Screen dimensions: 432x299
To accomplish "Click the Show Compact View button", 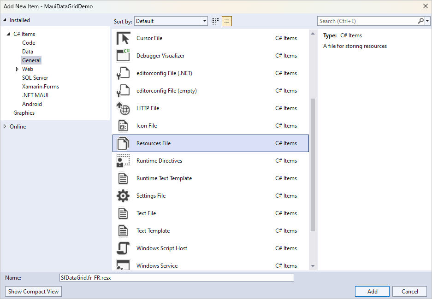I will 34,291.
